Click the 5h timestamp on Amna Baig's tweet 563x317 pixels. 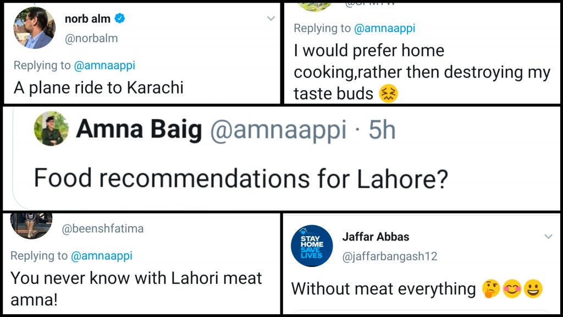382,130
